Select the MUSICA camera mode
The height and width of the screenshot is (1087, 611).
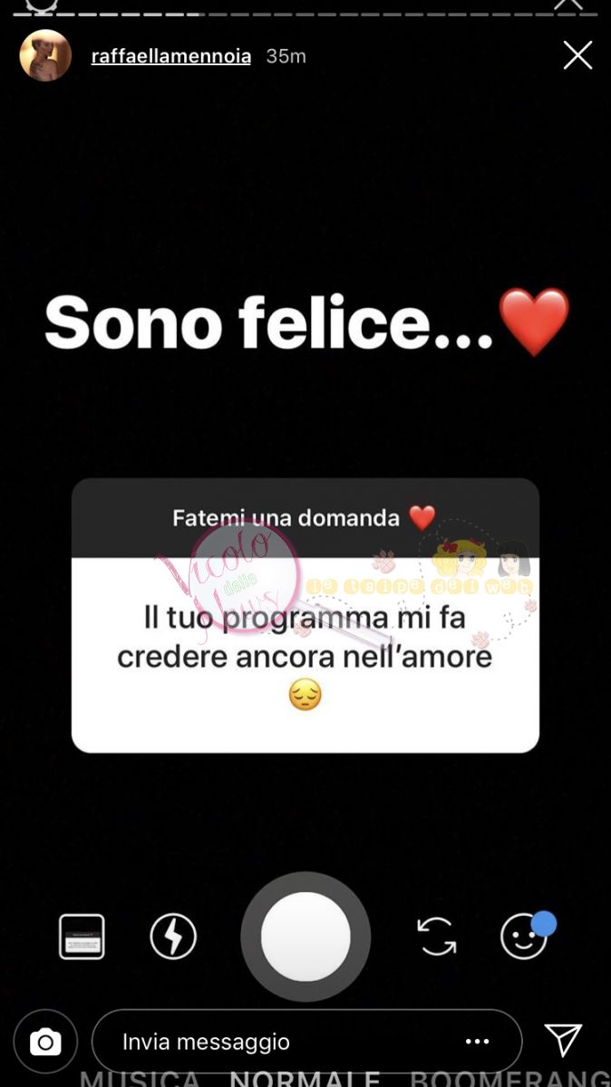(x=140, y=1078)
